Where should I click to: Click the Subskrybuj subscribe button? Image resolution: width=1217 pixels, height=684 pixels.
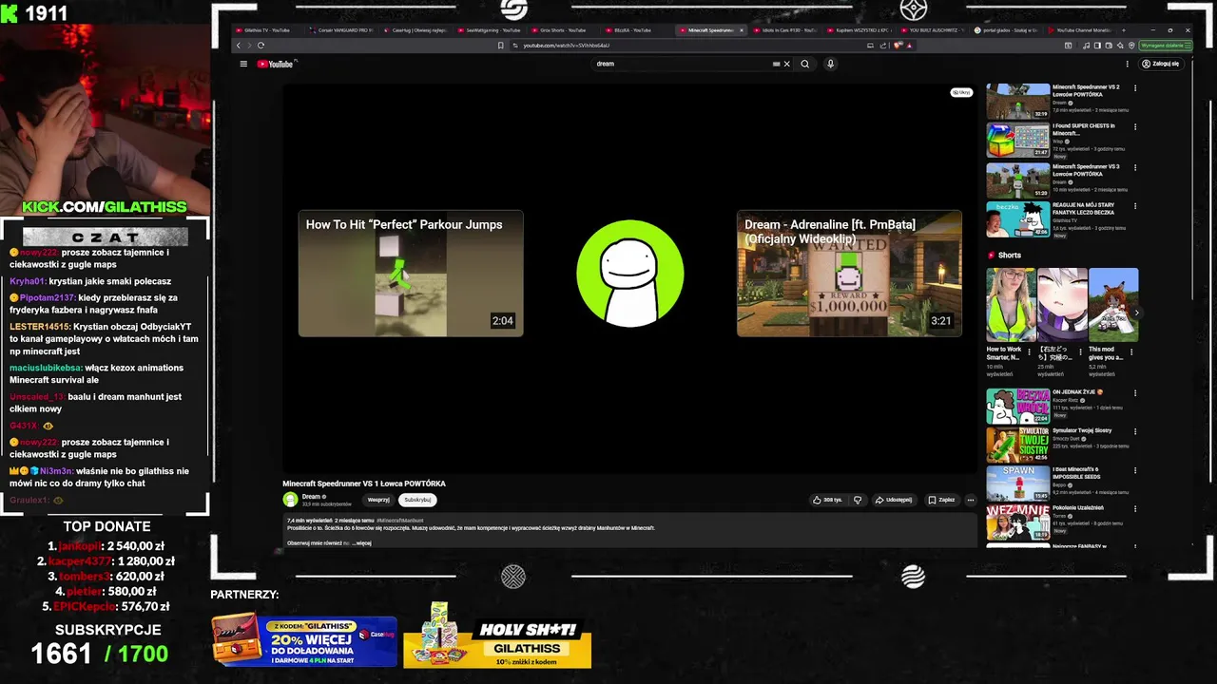417,500
